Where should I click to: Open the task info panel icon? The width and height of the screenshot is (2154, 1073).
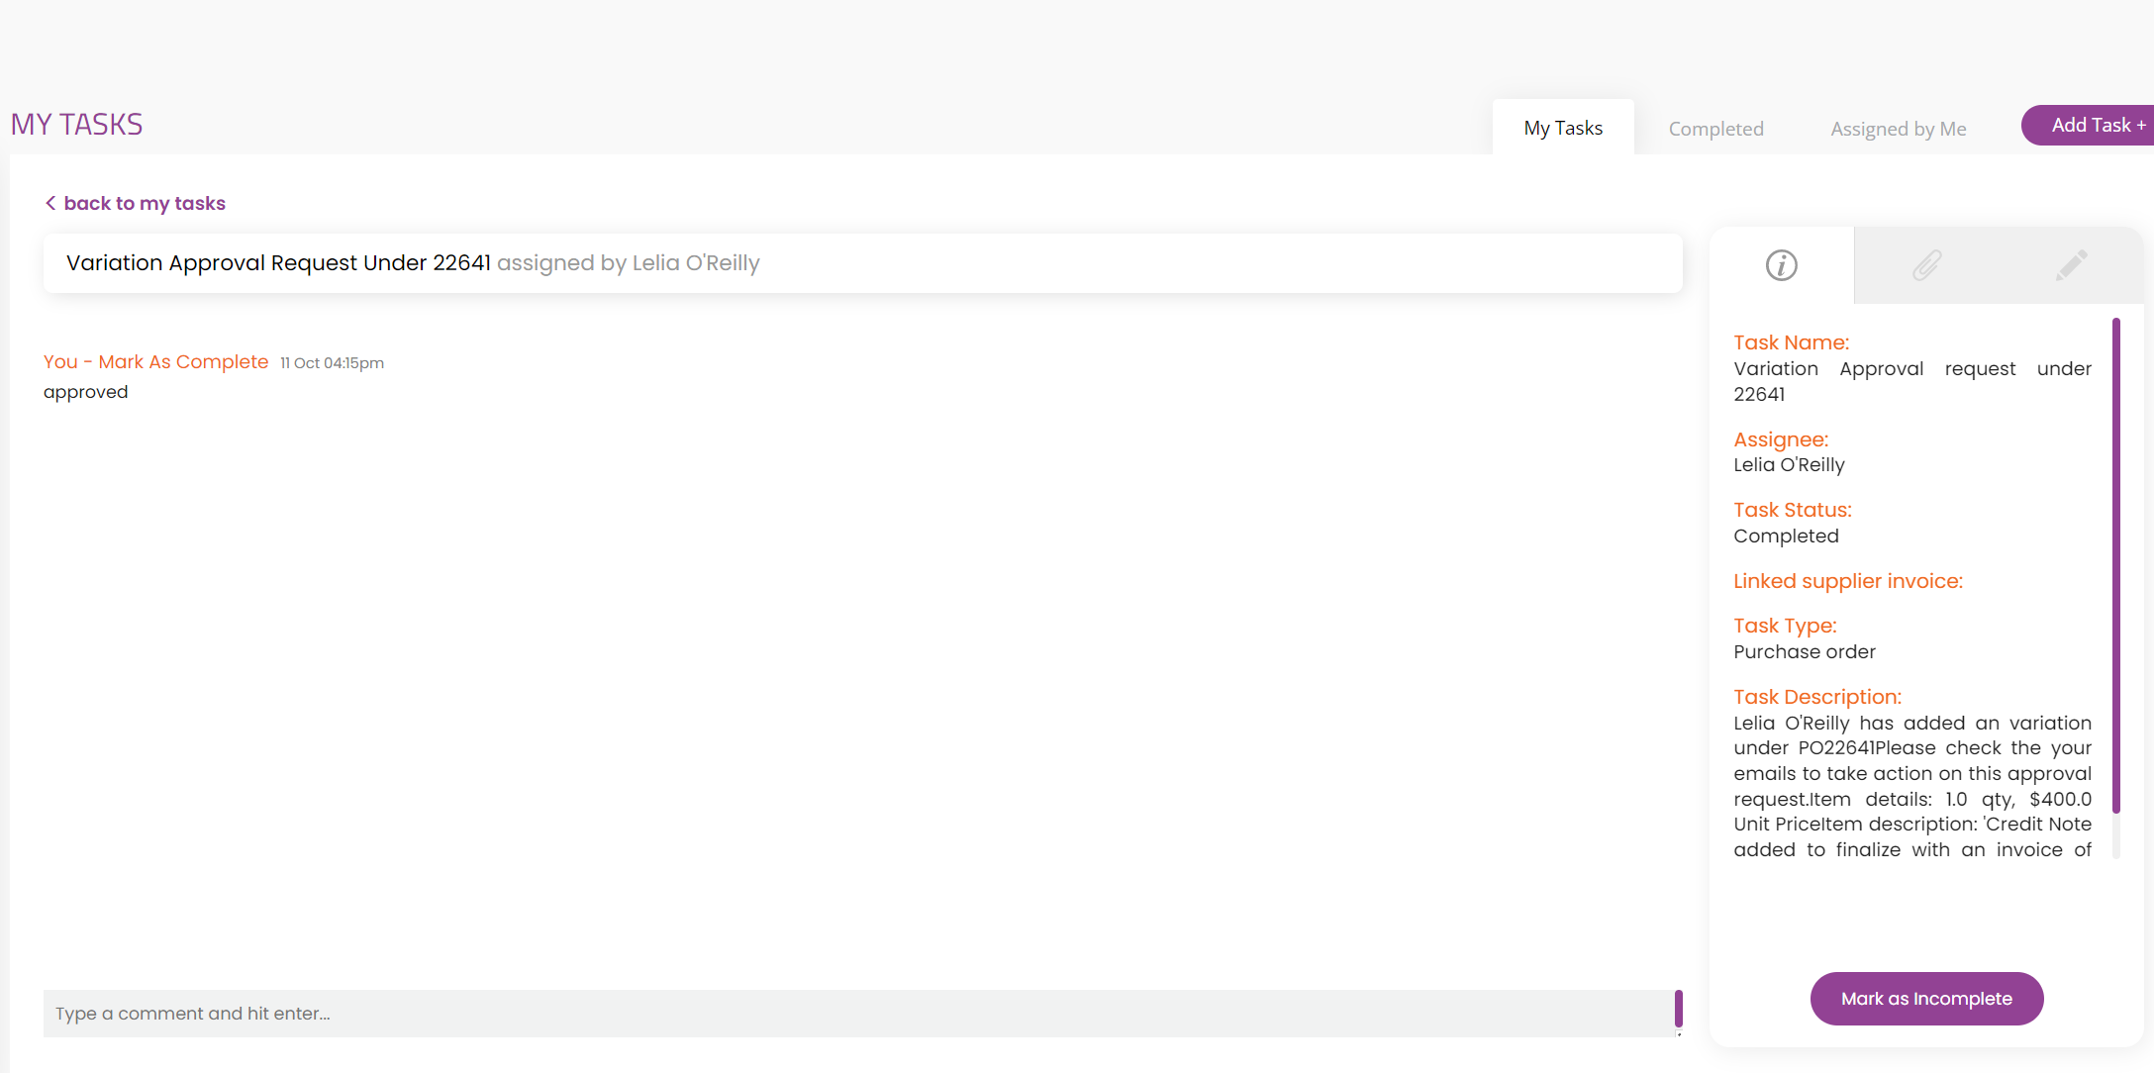[1781, 265]
